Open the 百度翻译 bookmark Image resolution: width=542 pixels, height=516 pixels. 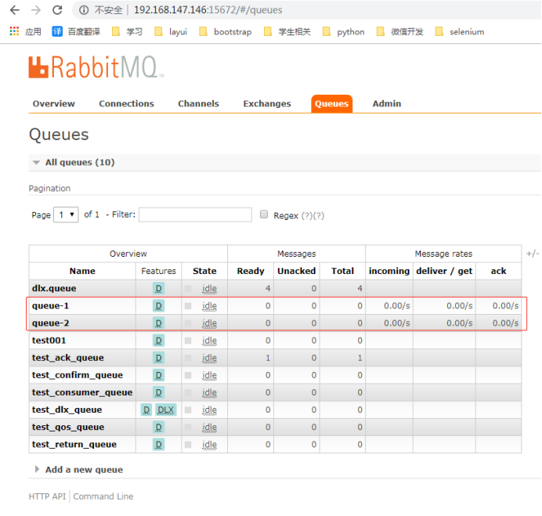pyautogui.click(x=76, y=32)
